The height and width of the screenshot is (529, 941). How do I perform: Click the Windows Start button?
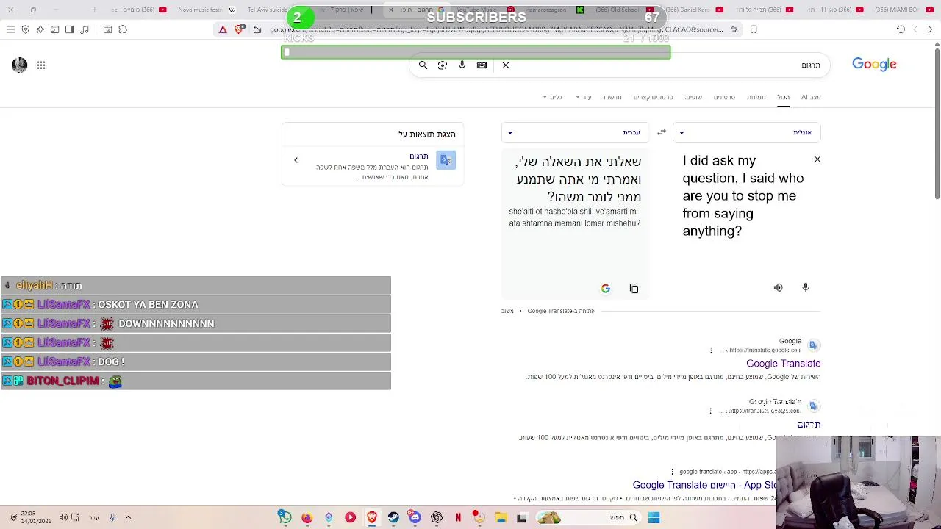click(654, 517)
